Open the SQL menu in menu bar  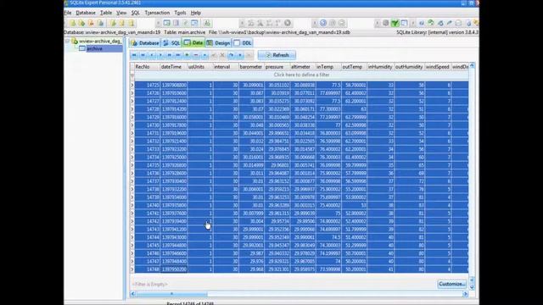pos(136,13)
